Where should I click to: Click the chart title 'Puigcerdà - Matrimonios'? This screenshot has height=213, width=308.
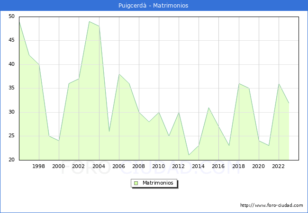(153, 6)
